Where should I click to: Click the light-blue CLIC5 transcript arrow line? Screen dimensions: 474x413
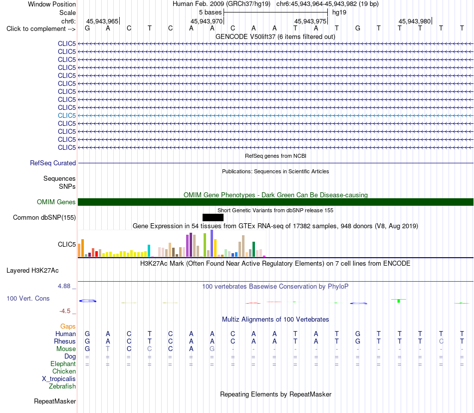(x=275, y=115)
